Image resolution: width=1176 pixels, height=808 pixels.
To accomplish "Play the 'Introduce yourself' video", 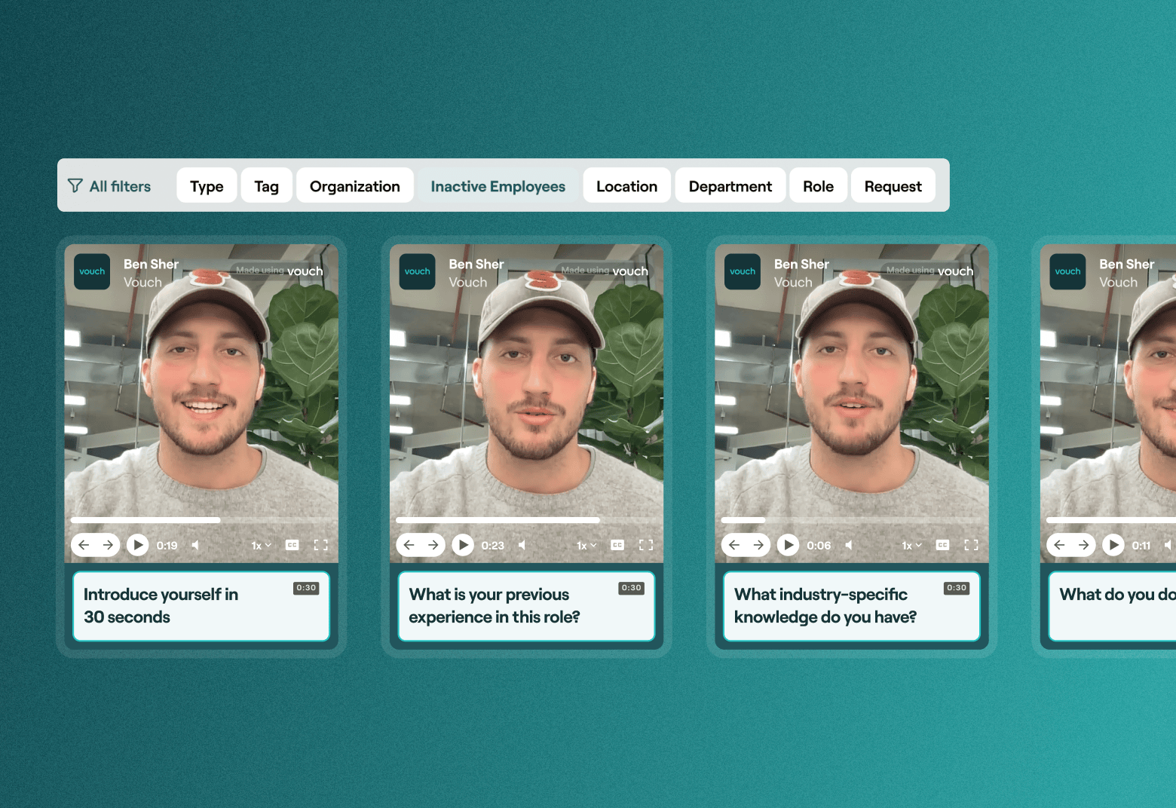I will click(137, 545).
